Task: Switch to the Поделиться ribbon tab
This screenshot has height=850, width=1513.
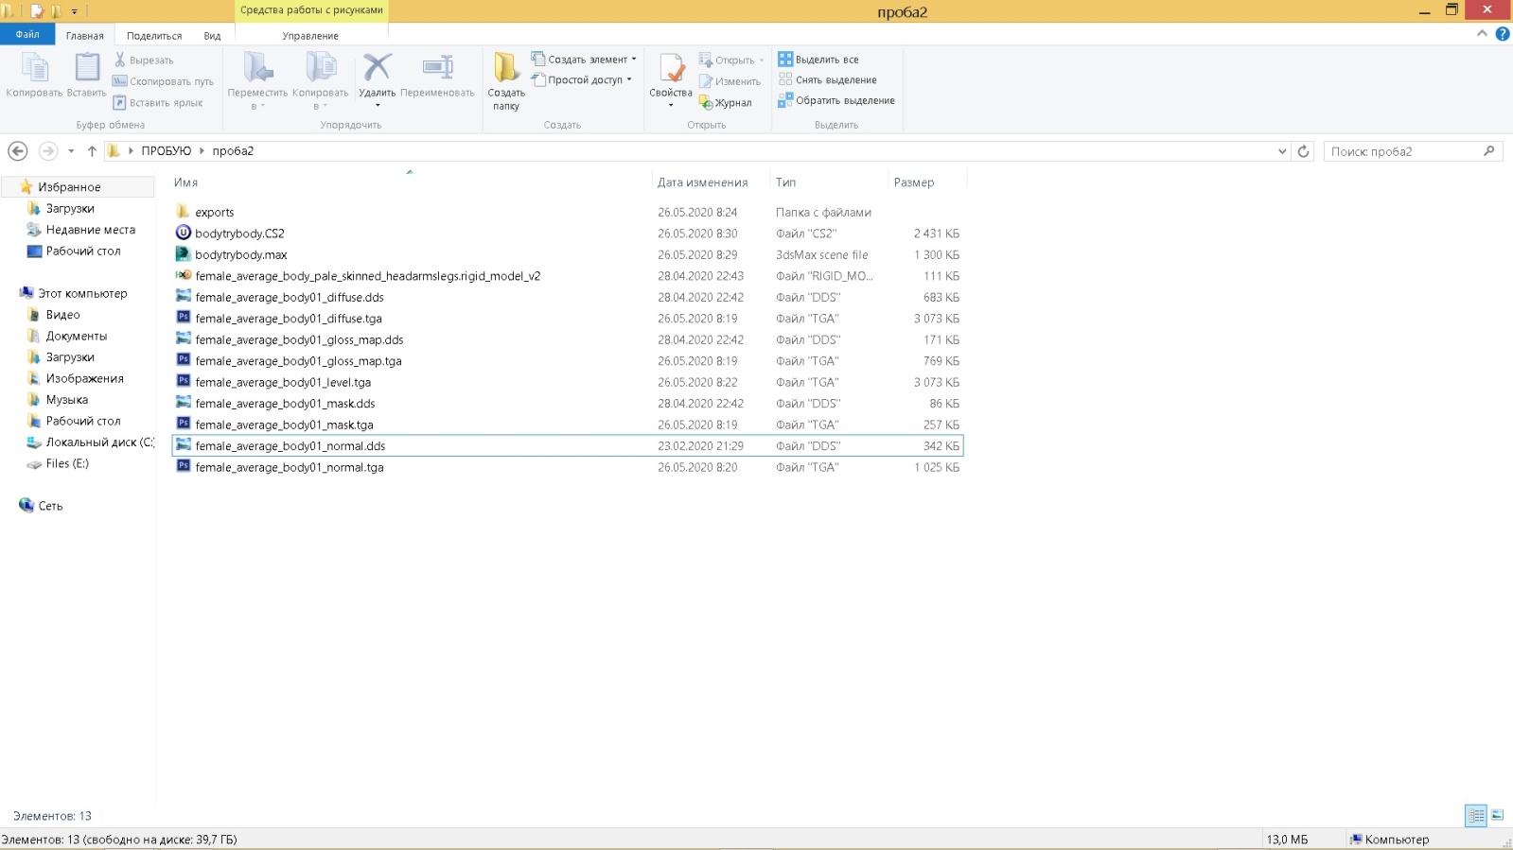Action: click(154, 35)
